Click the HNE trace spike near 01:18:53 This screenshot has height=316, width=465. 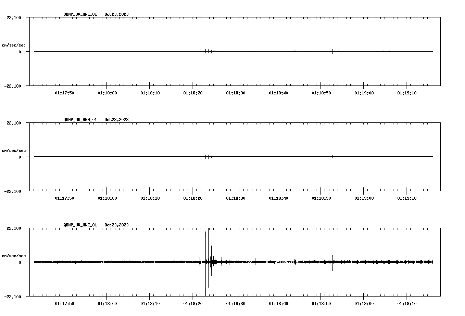point(332,51)
